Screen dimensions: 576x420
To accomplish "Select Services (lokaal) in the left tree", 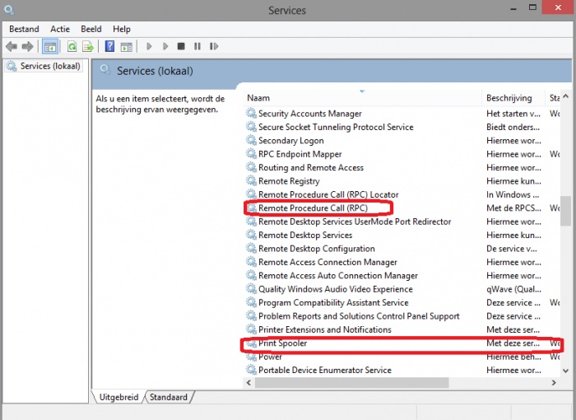I will 49,66.
